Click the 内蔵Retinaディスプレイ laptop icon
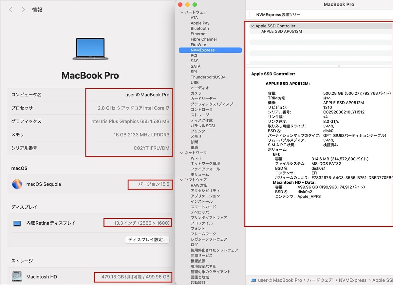Screen dimensions: 393x285 click(x=17, y=223)
